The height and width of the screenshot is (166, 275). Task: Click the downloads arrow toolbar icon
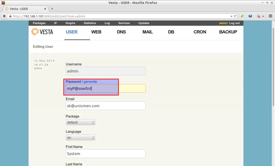pyautogui.click(x=258, y=16)
